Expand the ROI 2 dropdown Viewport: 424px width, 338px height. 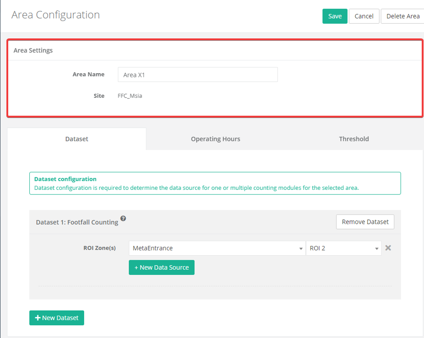click(x=343, y=248)
